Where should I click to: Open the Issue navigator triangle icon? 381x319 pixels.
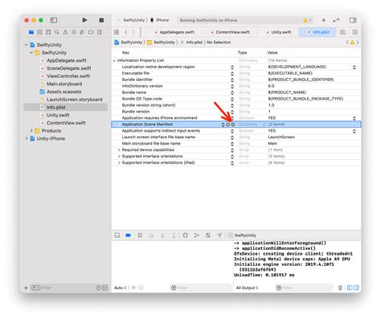click(65, 32)
